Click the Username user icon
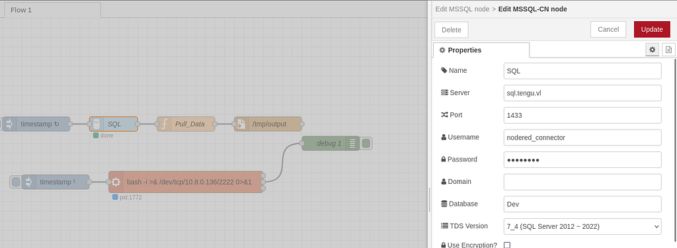The height and width of the screenshot is (248, 677). coord(444,137)
